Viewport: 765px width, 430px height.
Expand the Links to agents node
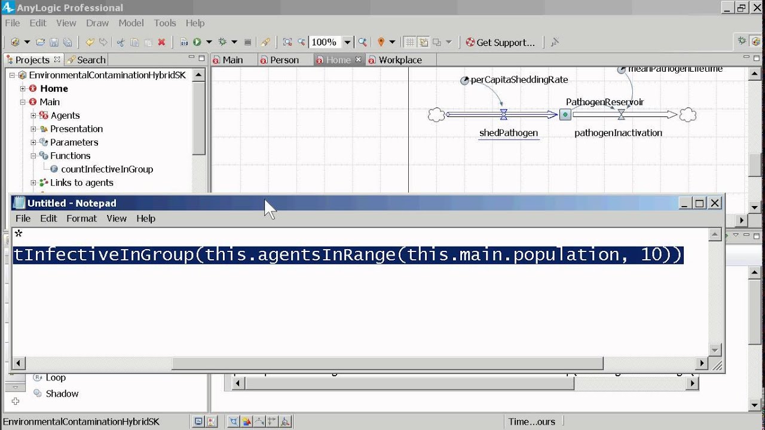(x=33, y=183)
